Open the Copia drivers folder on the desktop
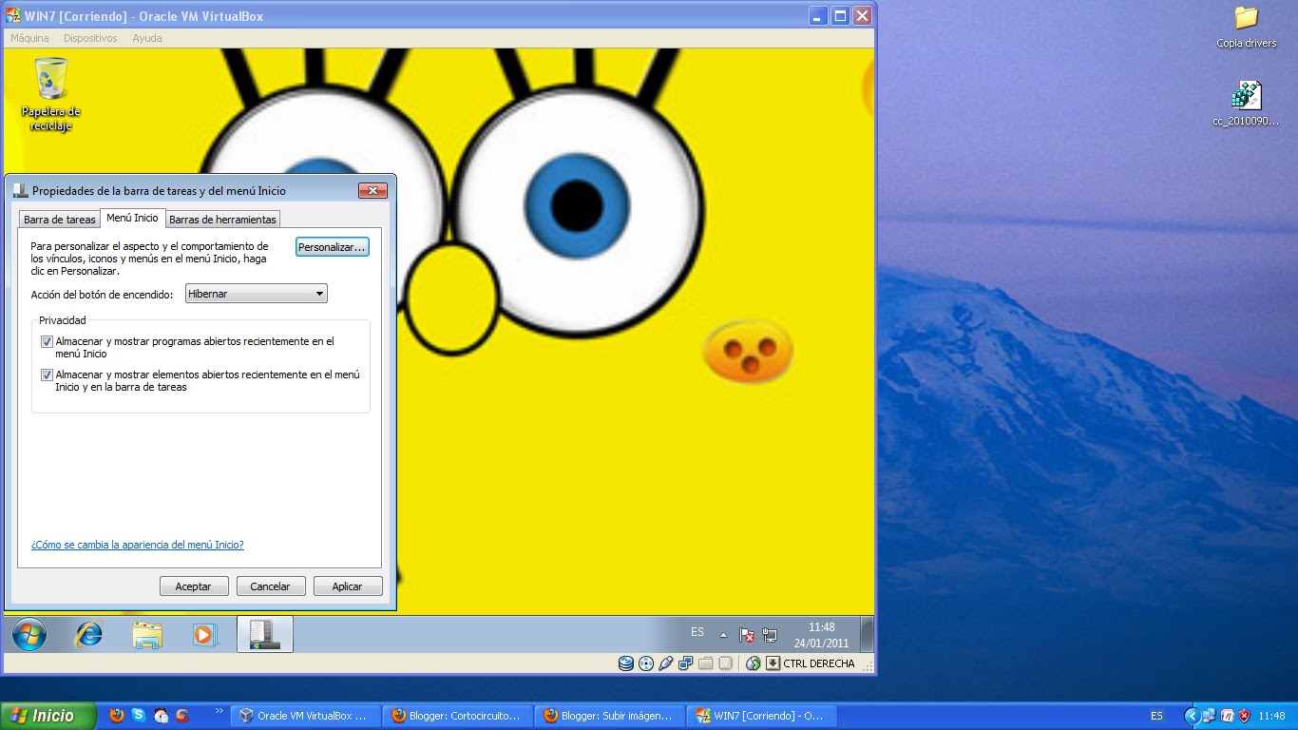 1246,27
